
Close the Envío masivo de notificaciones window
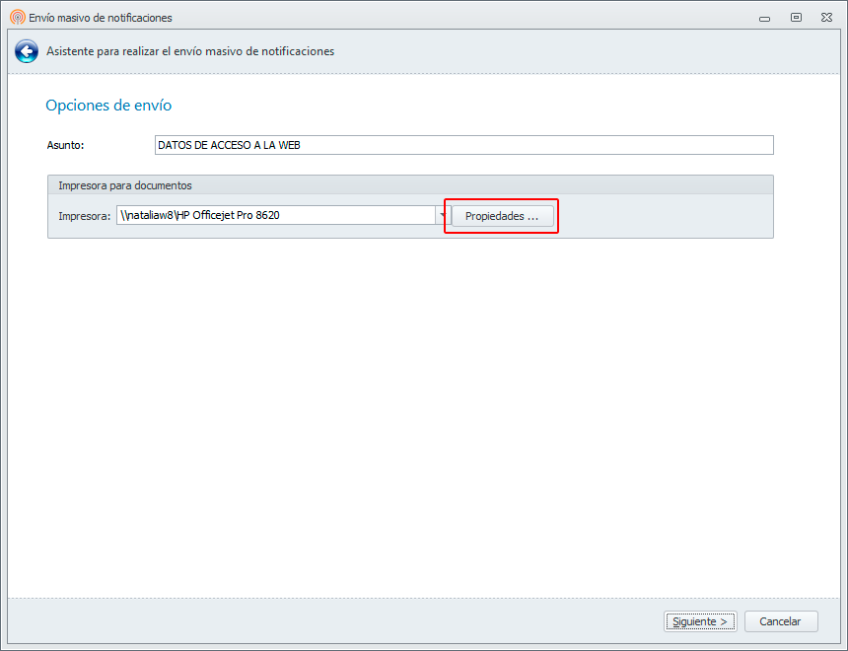click(827, 18)
